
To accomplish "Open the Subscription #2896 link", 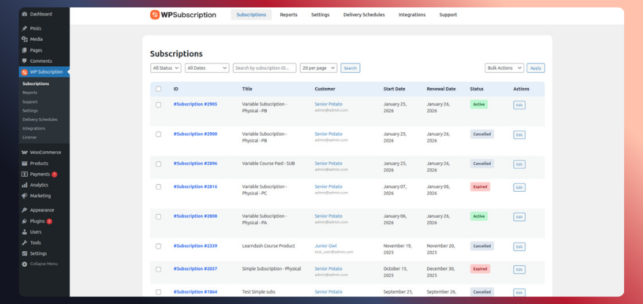I will coord(195,163).
